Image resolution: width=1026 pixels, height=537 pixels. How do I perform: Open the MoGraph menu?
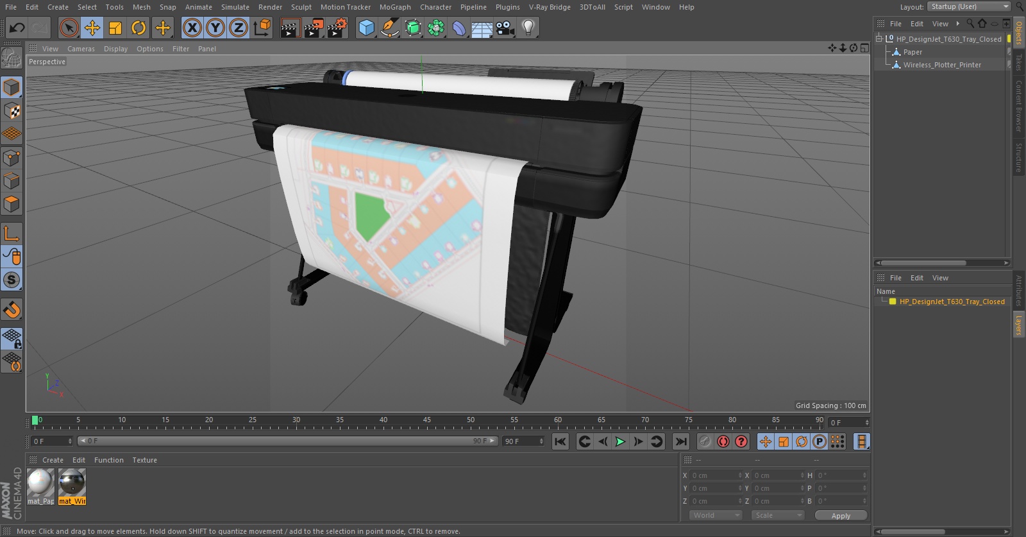[395, 7]
